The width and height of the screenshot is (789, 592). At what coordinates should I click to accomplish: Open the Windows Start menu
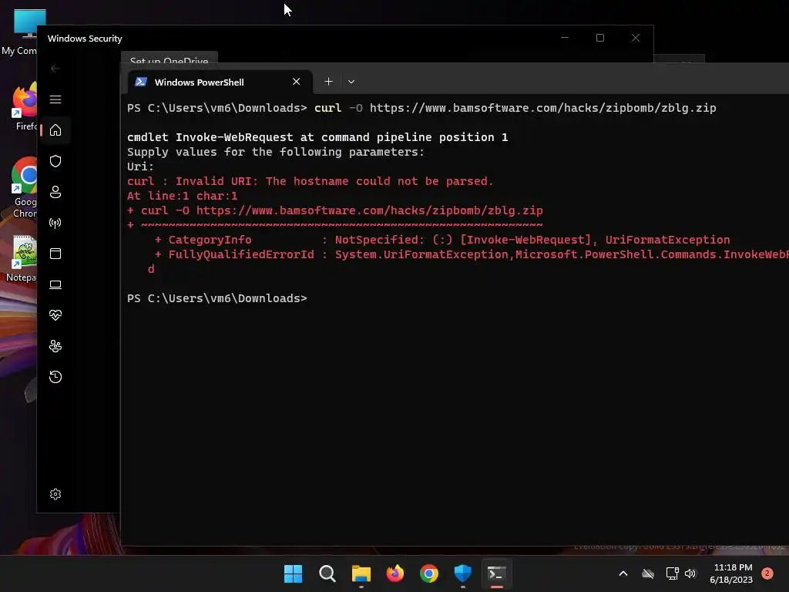point(293,573)
